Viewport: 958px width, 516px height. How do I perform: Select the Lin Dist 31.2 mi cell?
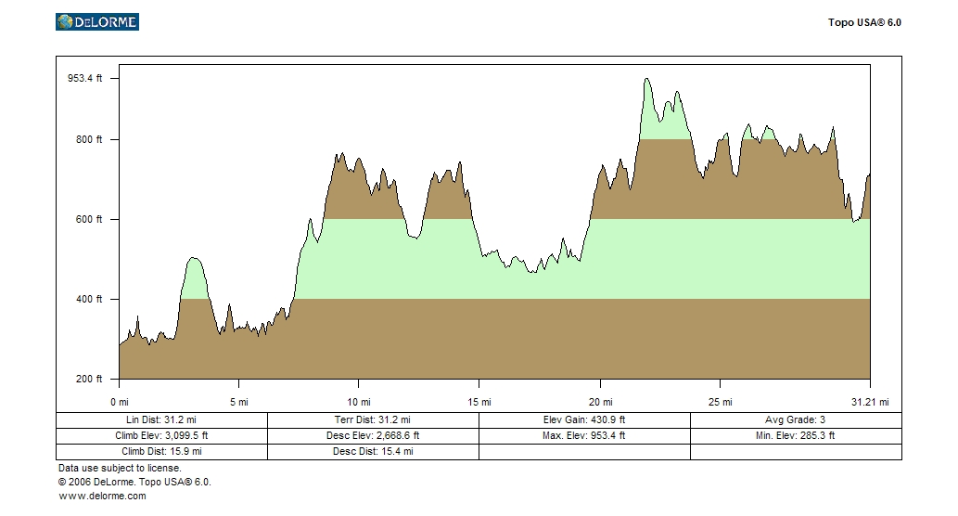161,420
